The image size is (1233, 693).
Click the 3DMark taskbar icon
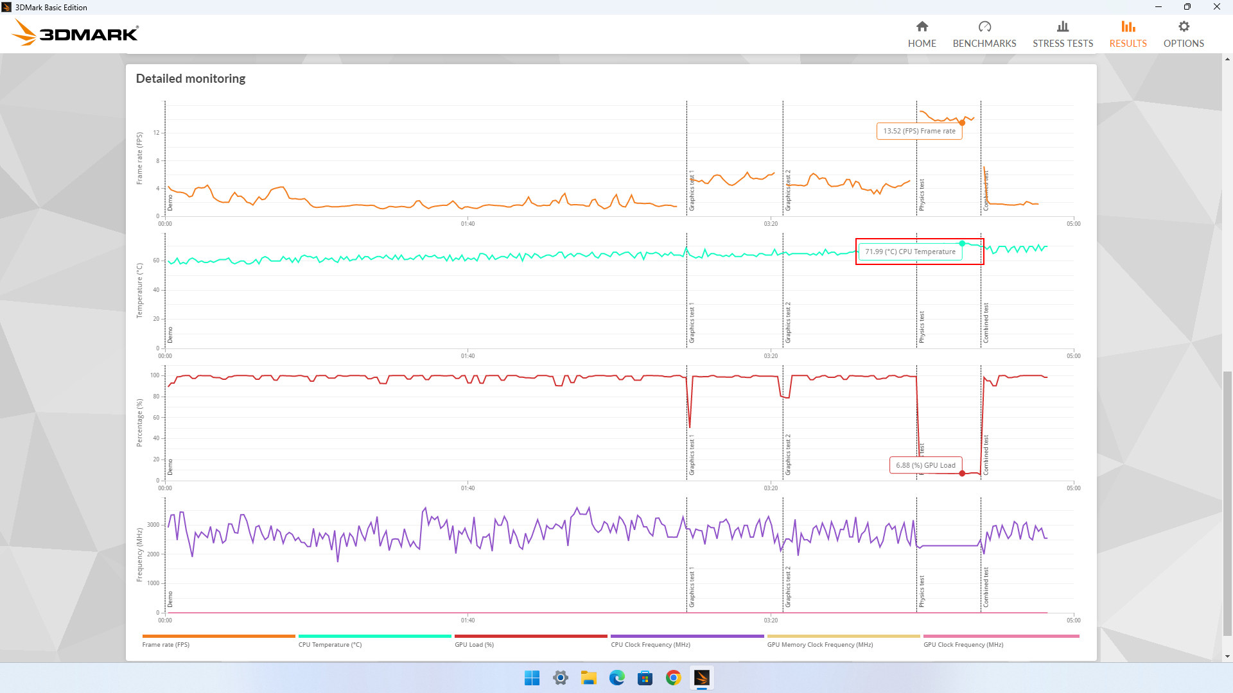[701, 678]
